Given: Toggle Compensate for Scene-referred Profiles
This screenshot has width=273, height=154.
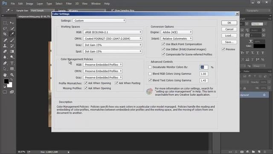Looking at the screenshot, I should (163, 54).
